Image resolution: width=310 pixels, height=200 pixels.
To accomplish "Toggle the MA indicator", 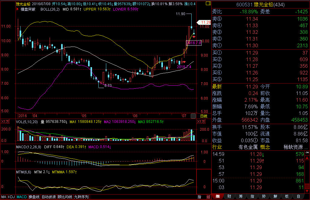I will click(x=4, y=197).
